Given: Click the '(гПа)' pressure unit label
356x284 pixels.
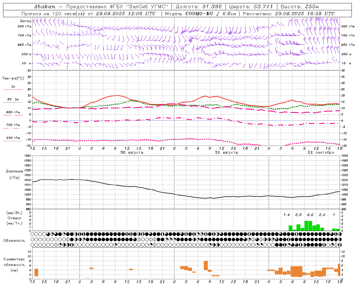Looking at the screenshot, I should [14, 178].
